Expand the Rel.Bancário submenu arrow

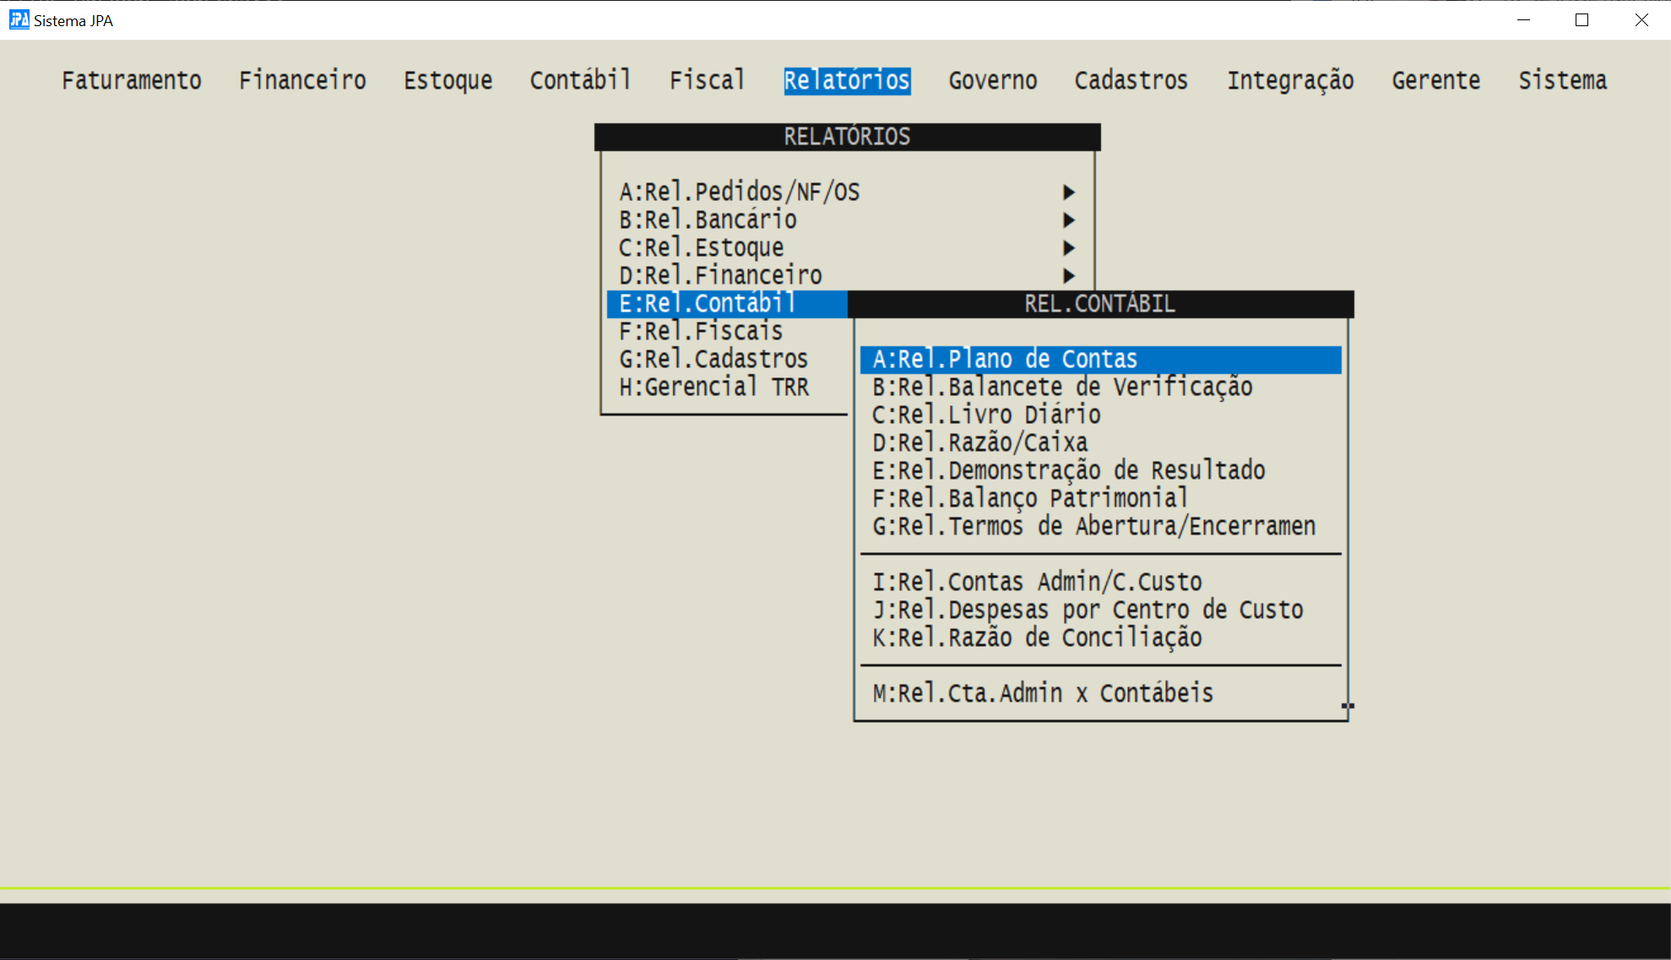(x=1068, y=220)
